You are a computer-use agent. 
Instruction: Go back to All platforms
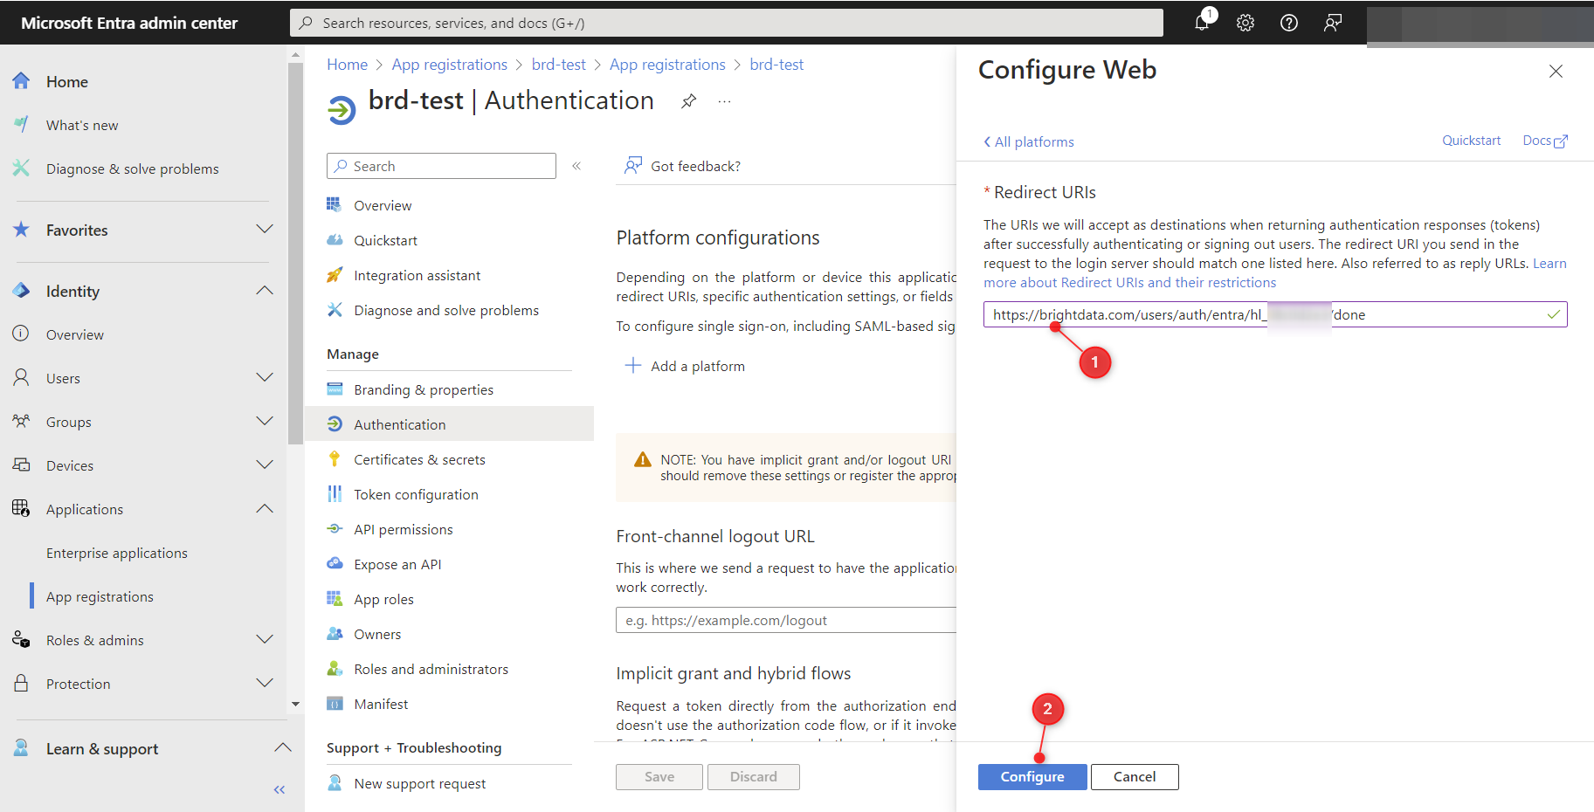(1029, 141)
